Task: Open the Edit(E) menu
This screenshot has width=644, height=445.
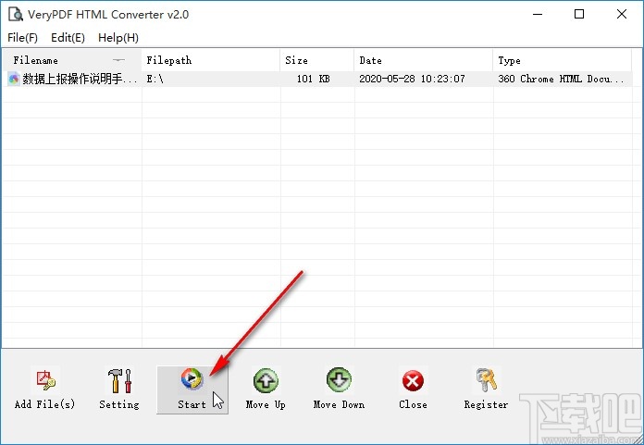Action: click(68, 38)
